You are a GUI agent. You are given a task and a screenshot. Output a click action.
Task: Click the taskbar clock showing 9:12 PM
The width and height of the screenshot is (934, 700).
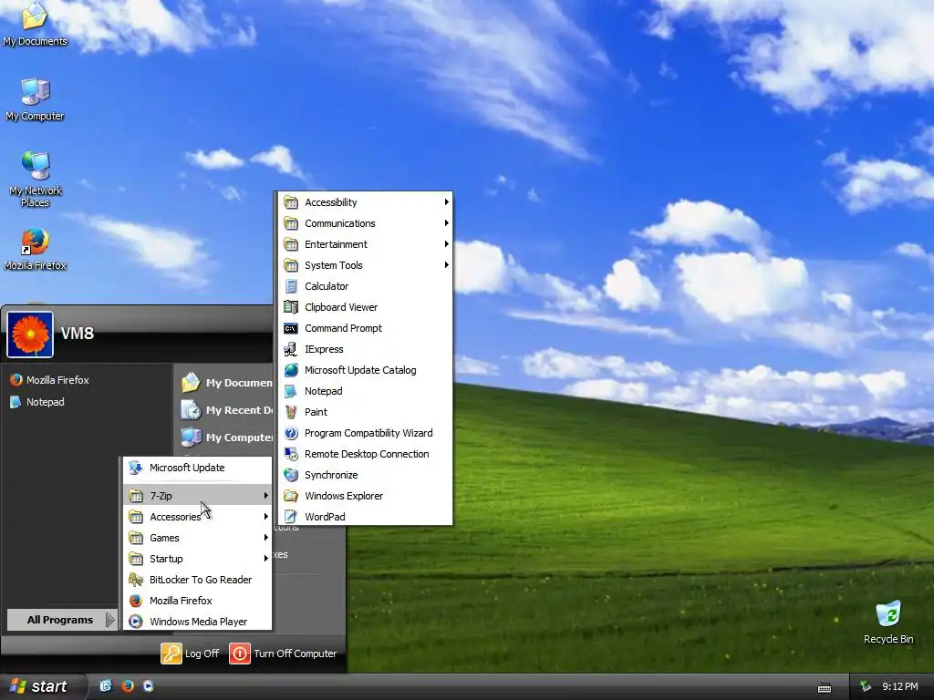point(899,686)
